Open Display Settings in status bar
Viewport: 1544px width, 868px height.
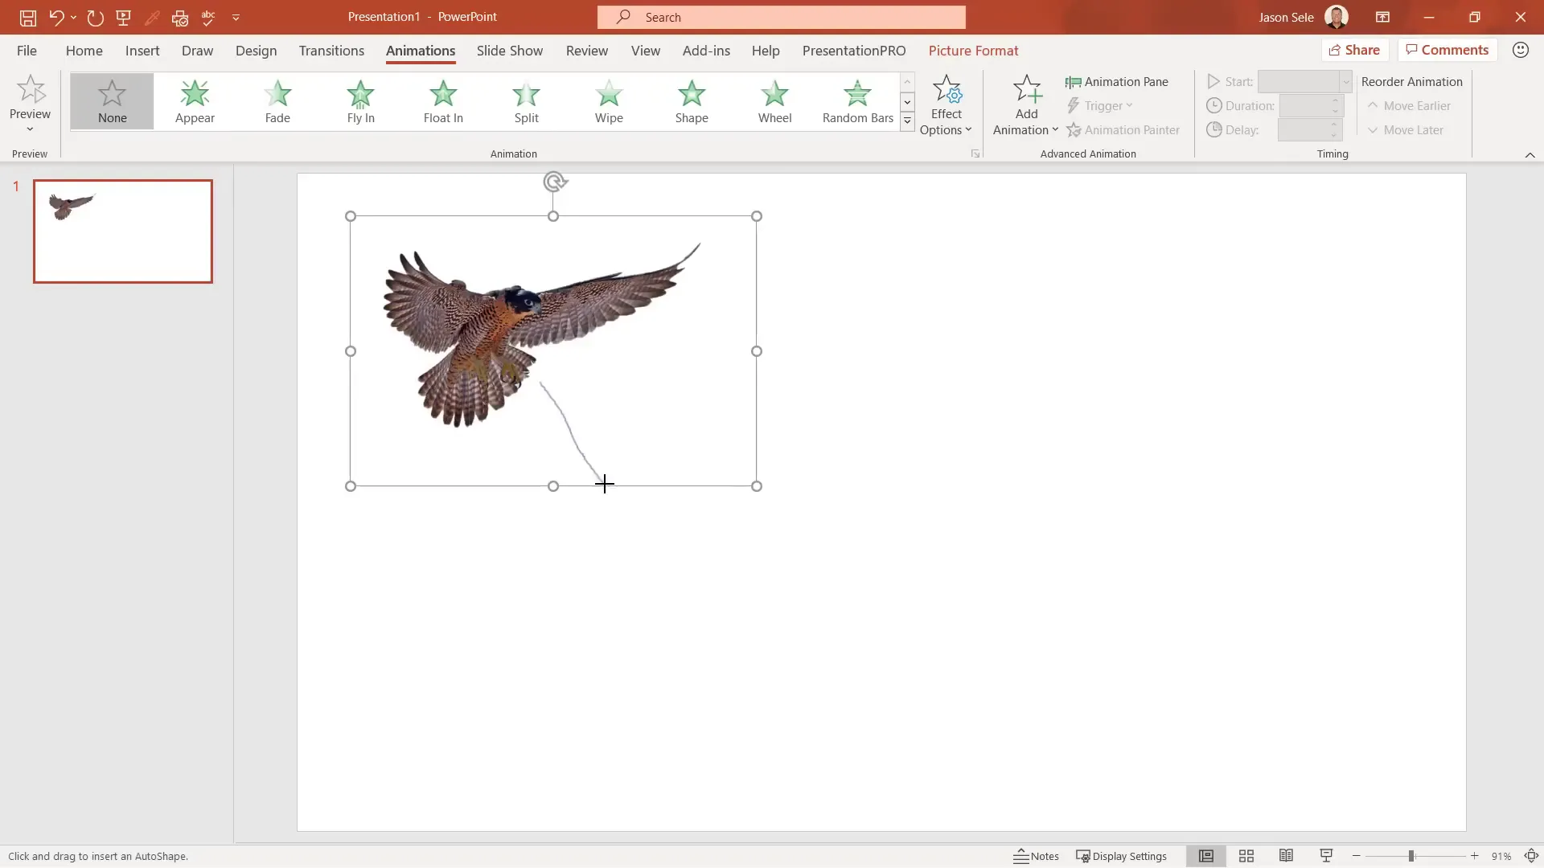(x=1121, y=856)
